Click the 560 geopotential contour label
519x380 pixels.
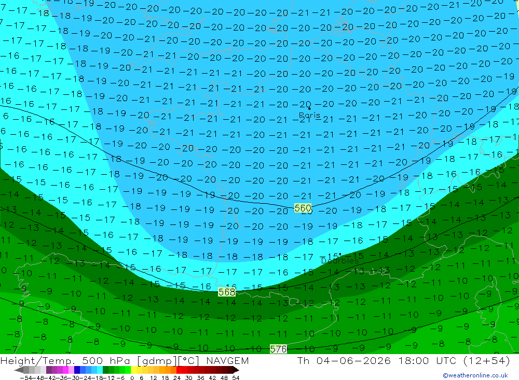(x=303, y=208)
